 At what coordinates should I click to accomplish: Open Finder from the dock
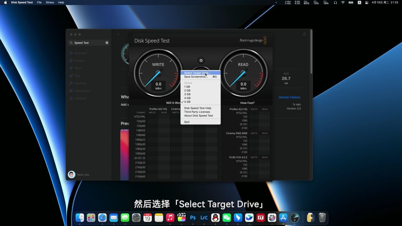(x=80, y=218)
